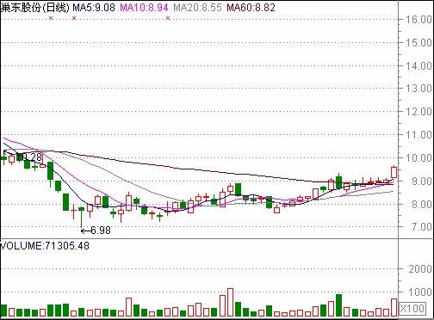Viewport: 434px width, 320px height.
Task: Click the MA60:8.82 moving average label
Action: (251, 8)
